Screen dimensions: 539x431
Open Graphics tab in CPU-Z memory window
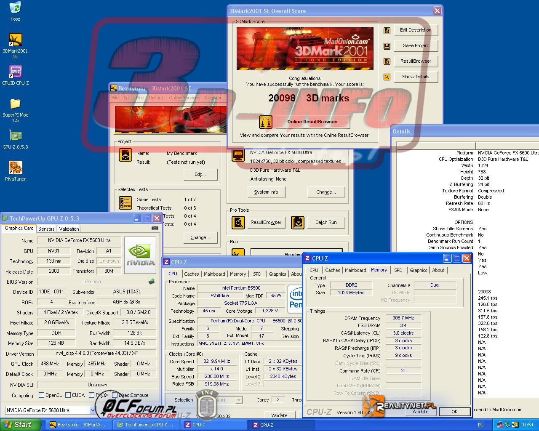click(x=418, y=270)
